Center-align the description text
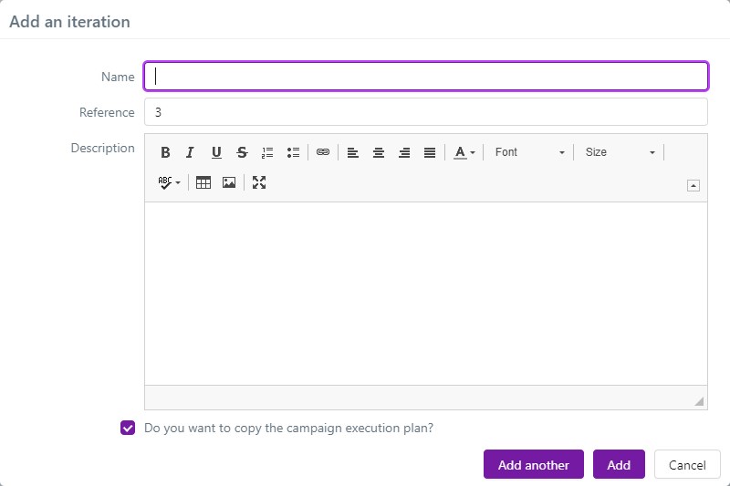The height and width of the screenshot is (486, 730). tap(379, 153)
